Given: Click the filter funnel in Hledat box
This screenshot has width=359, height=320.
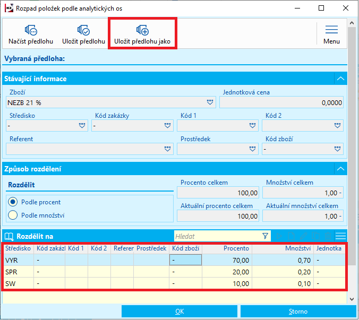Looking at the screenshot, I should [x=265, y=236].
